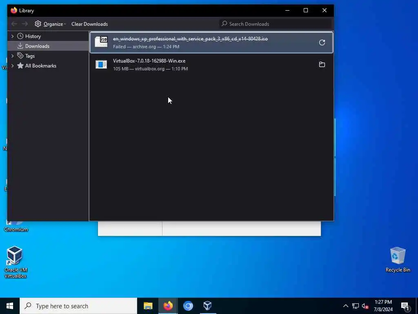Screen dimensions: 418x314
Task: Expand the All Bookmarks tree node
Action: pyautogui.click(x=12, y=66)
